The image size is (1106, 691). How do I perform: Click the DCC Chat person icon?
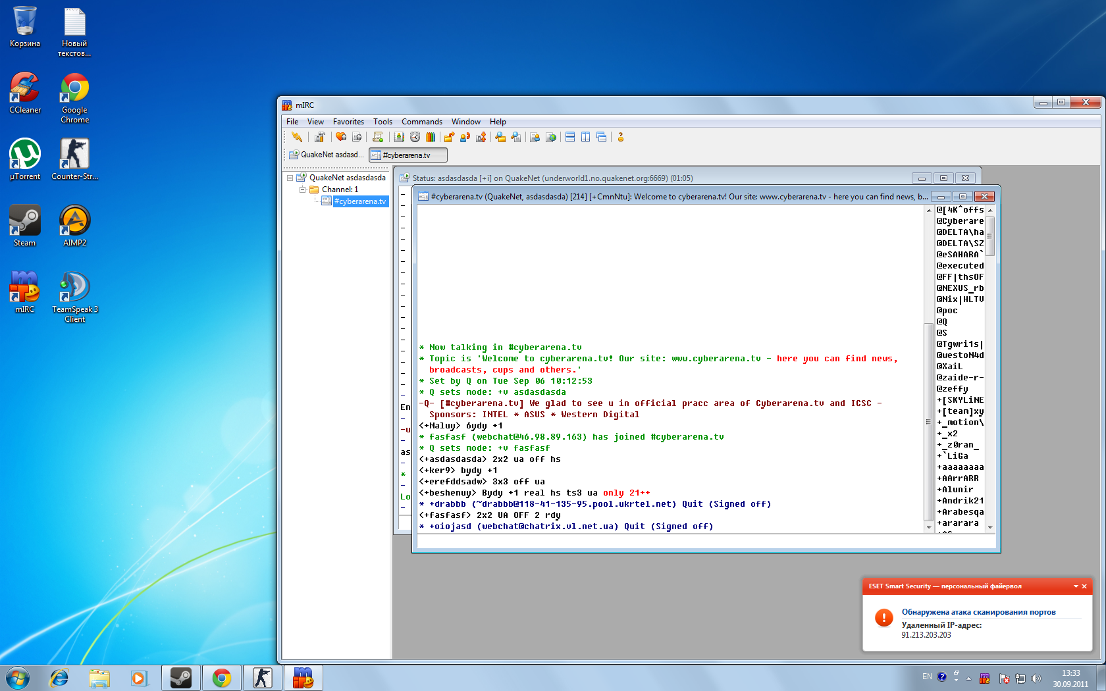(465, 137)
